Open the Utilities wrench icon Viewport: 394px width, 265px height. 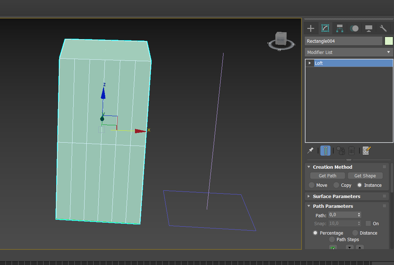(383, 28)
